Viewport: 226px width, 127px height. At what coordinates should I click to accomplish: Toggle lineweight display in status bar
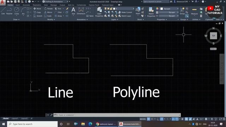(183, 119)
